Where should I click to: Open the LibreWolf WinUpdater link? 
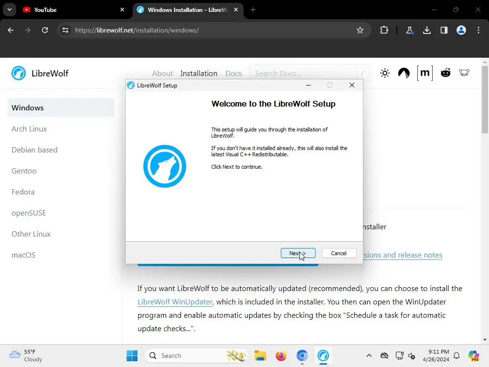[x=175, y=302]
